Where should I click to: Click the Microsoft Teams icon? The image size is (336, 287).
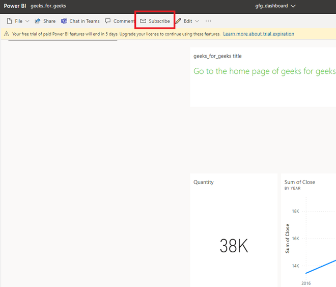[x=64, y=21]
